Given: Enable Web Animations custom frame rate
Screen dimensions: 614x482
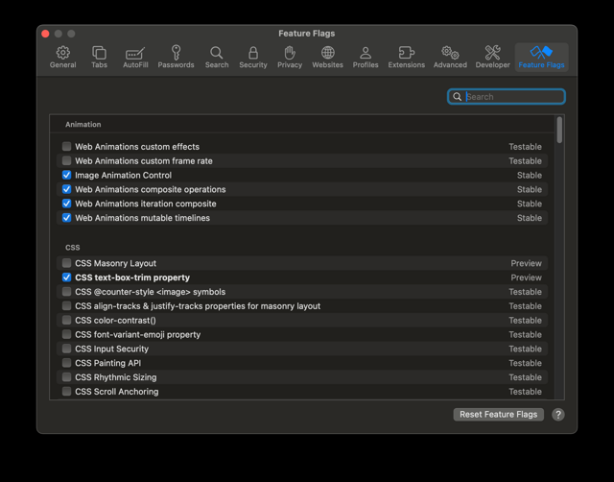Looking at the screenshot, I should point(66,160).
